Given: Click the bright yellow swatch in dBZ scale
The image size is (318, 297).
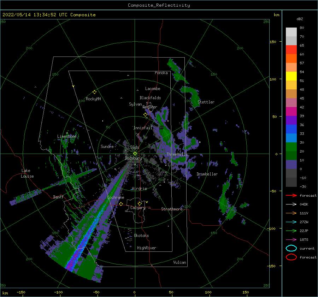Looking at the screenshot, I should point(291,76).
